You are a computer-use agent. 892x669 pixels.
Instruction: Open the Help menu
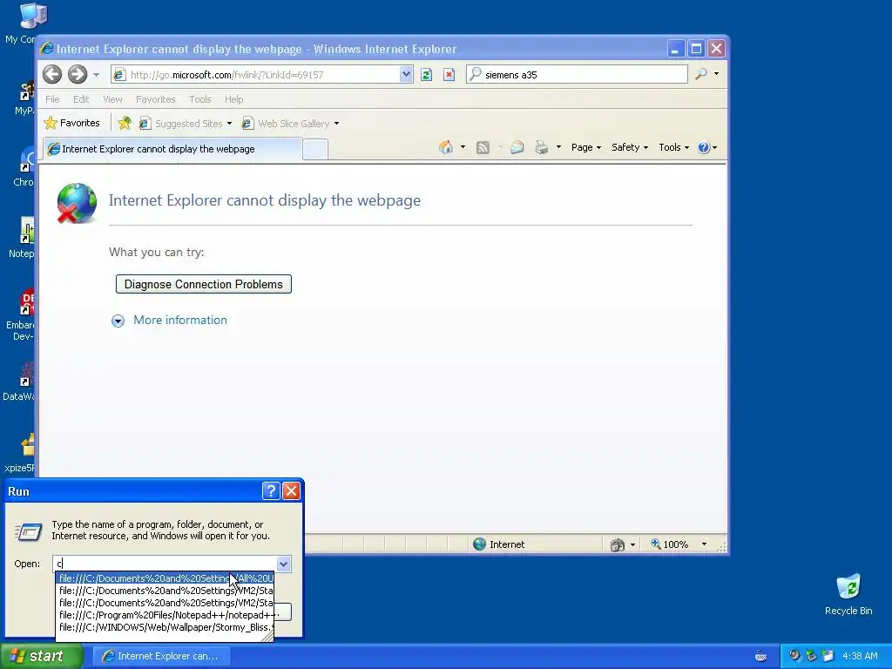pyautogui.click(x=233, y=99)
